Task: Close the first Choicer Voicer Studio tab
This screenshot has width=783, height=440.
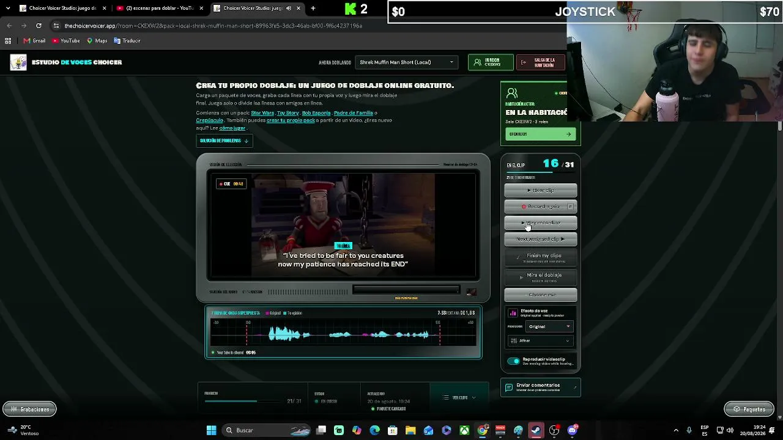Action: pos(104,9)
